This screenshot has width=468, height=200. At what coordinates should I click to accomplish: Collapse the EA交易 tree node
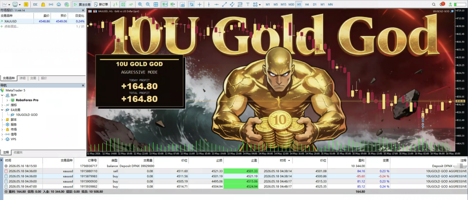[2, 110]
